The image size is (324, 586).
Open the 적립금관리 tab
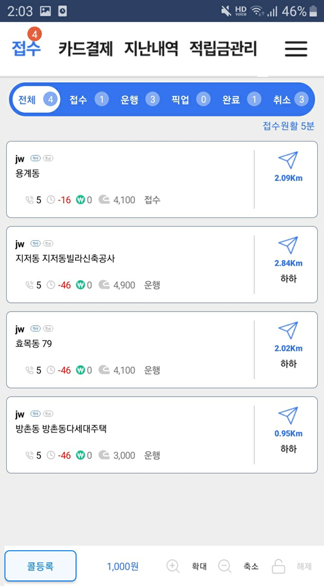[223, 49]
